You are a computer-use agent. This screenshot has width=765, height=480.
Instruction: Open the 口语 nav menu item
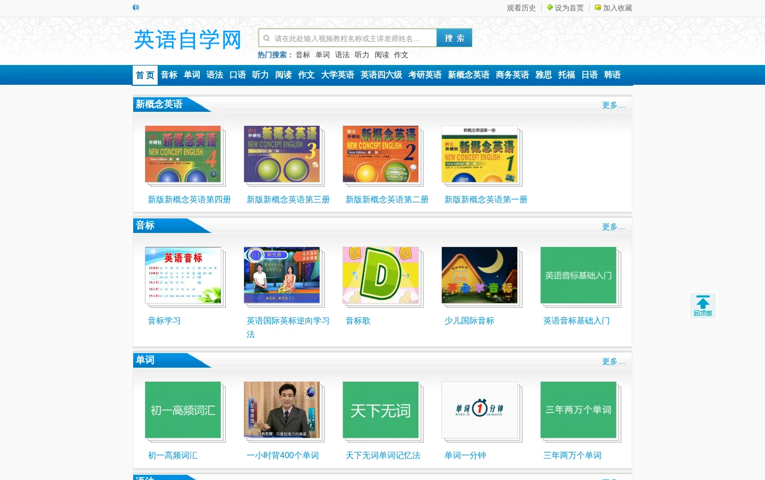238,75
